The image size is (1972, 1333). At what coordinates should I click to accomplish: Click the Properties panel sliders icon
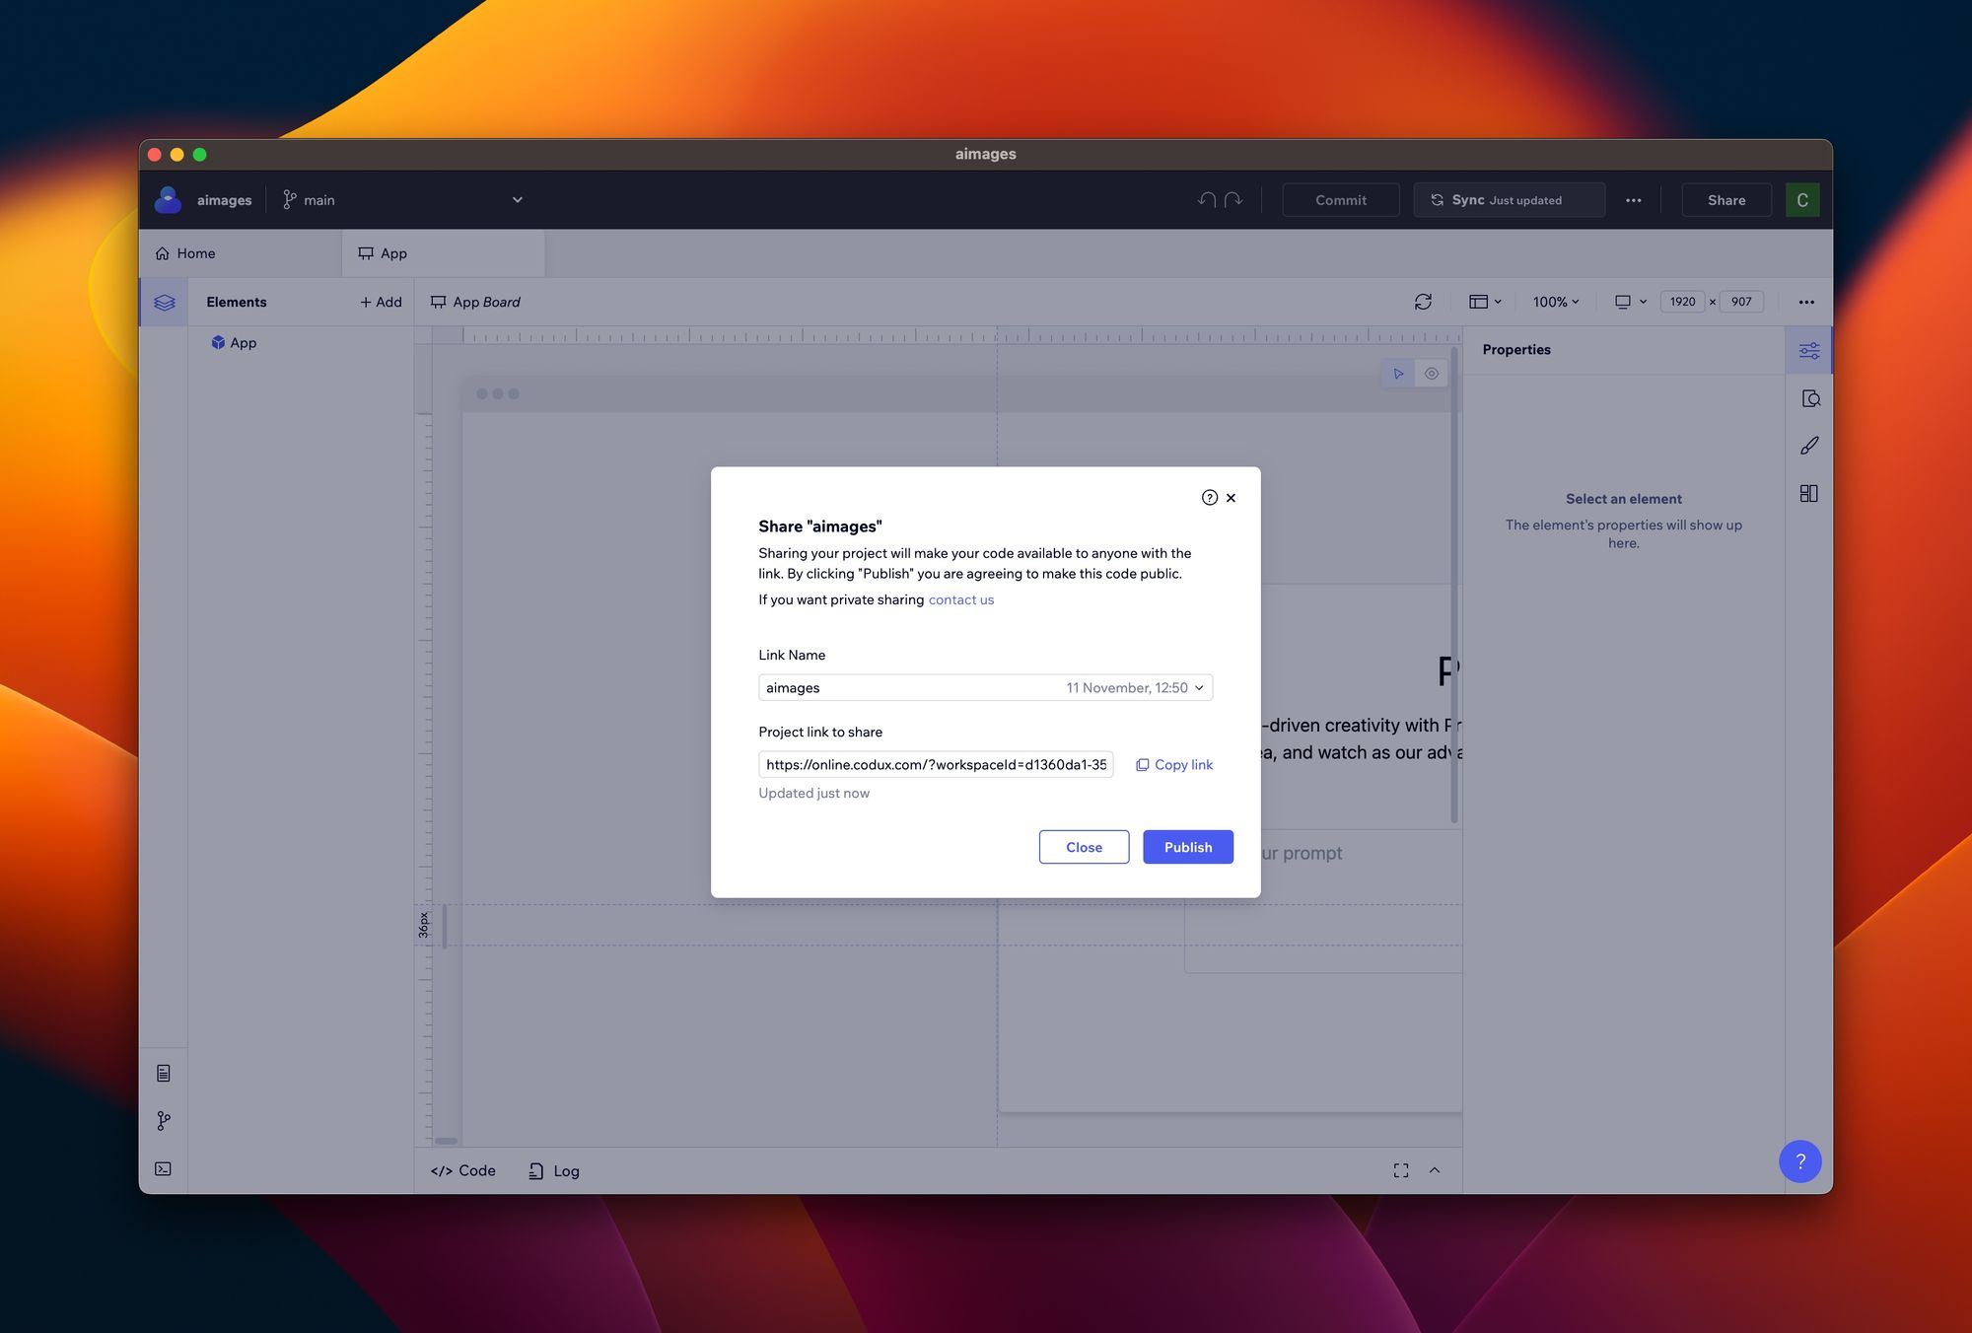[x=1809, y=350]
